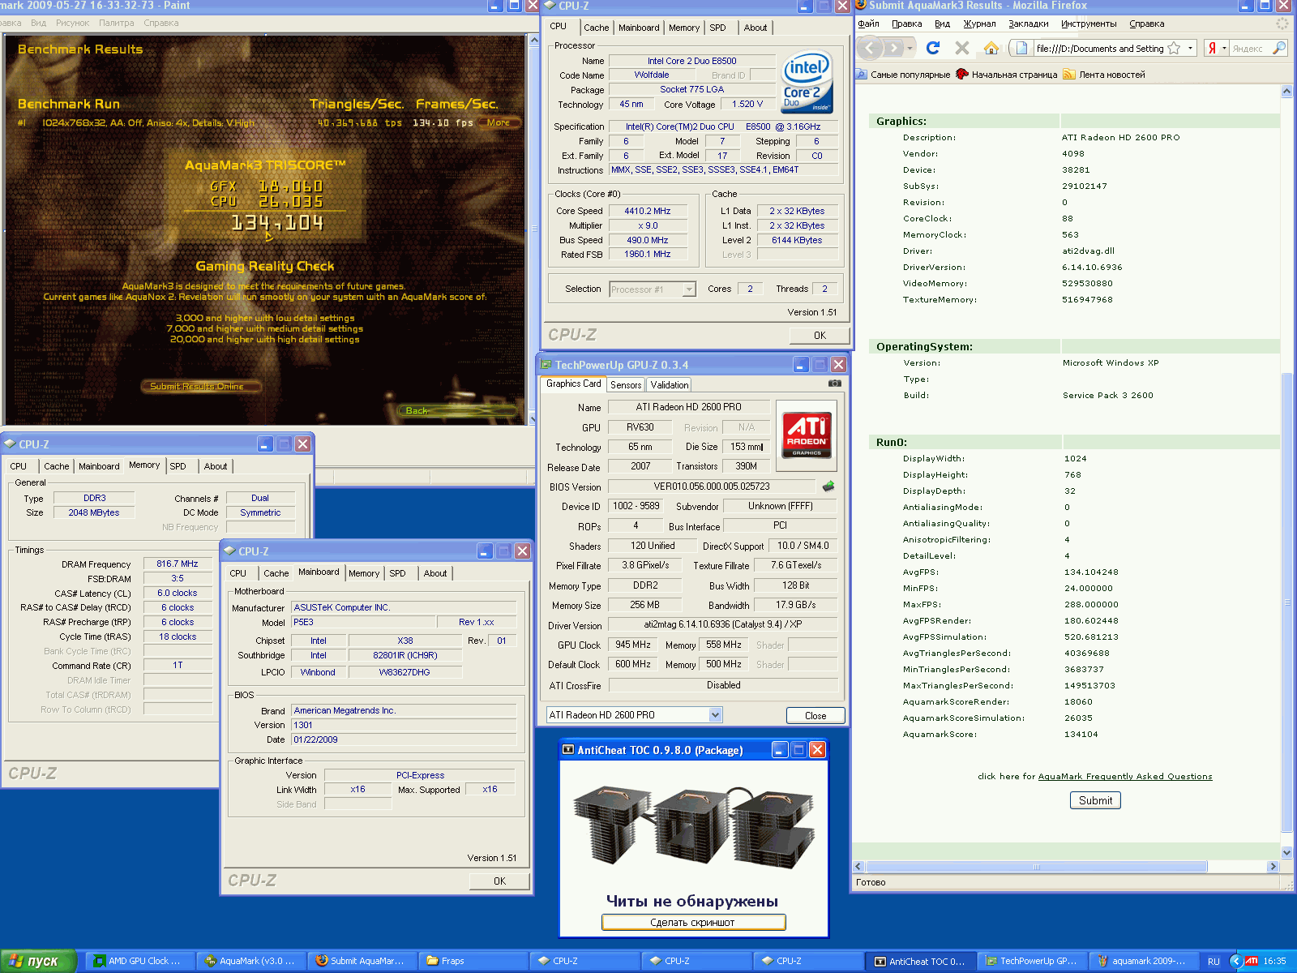Click the Яндекс search input field
This screenshot has height=973, width=1297.
point(1249,49)
